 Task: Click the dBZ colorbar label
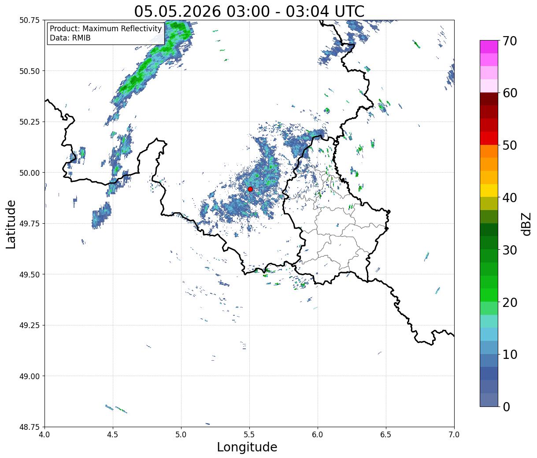point(526,224)
